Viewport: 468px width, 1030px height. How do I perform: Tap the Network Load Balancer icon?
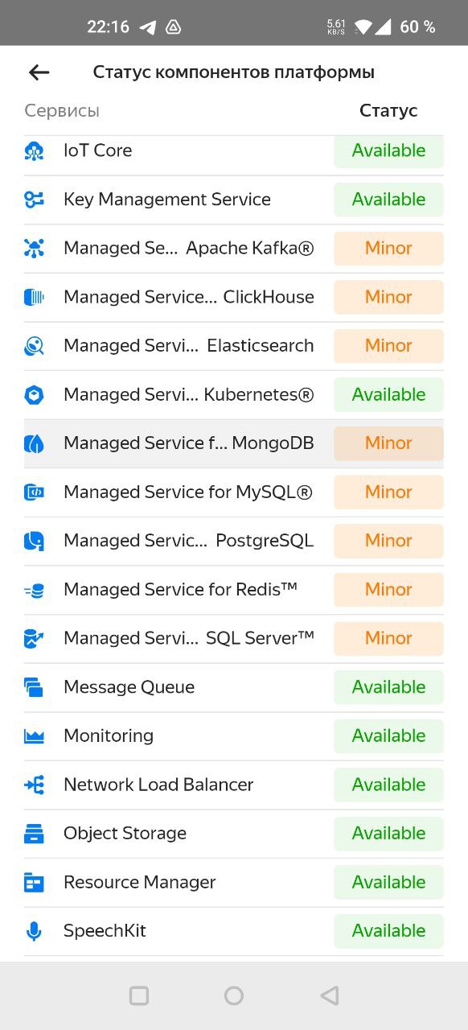34,785
